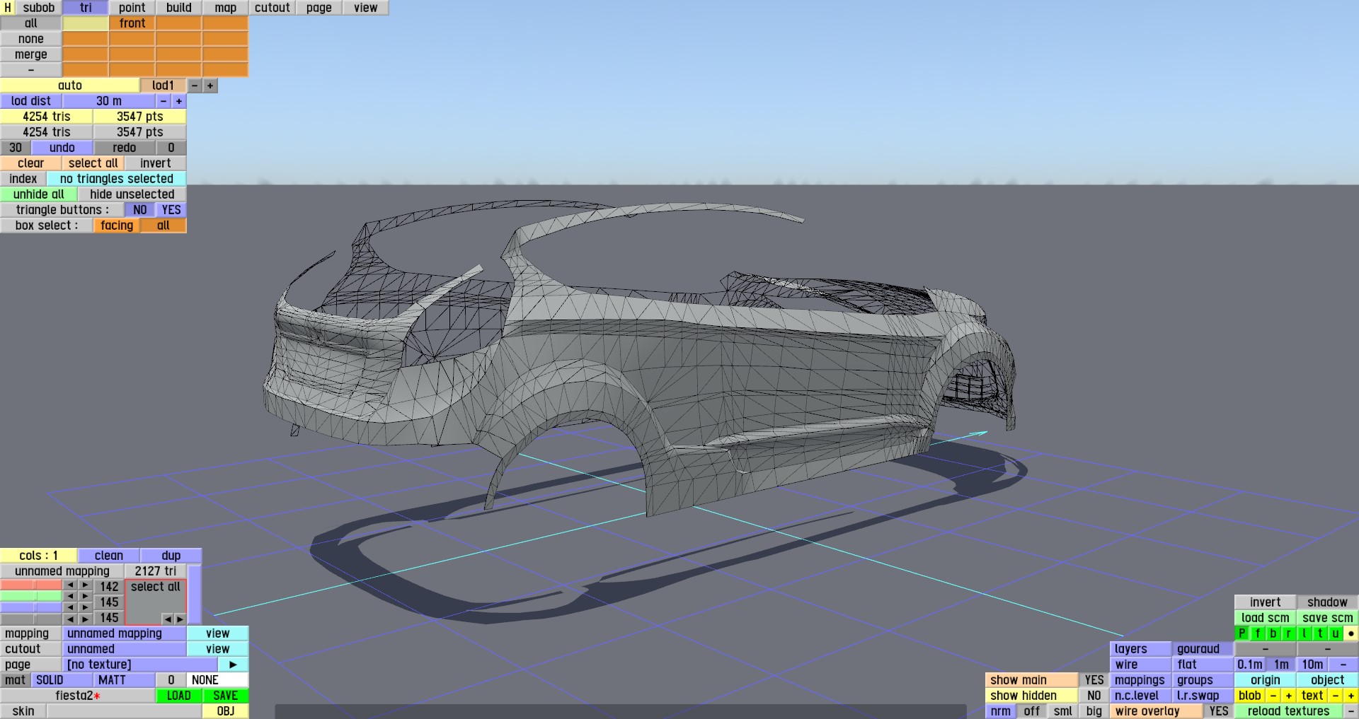Switch to the point tab

tap(132, 8)
